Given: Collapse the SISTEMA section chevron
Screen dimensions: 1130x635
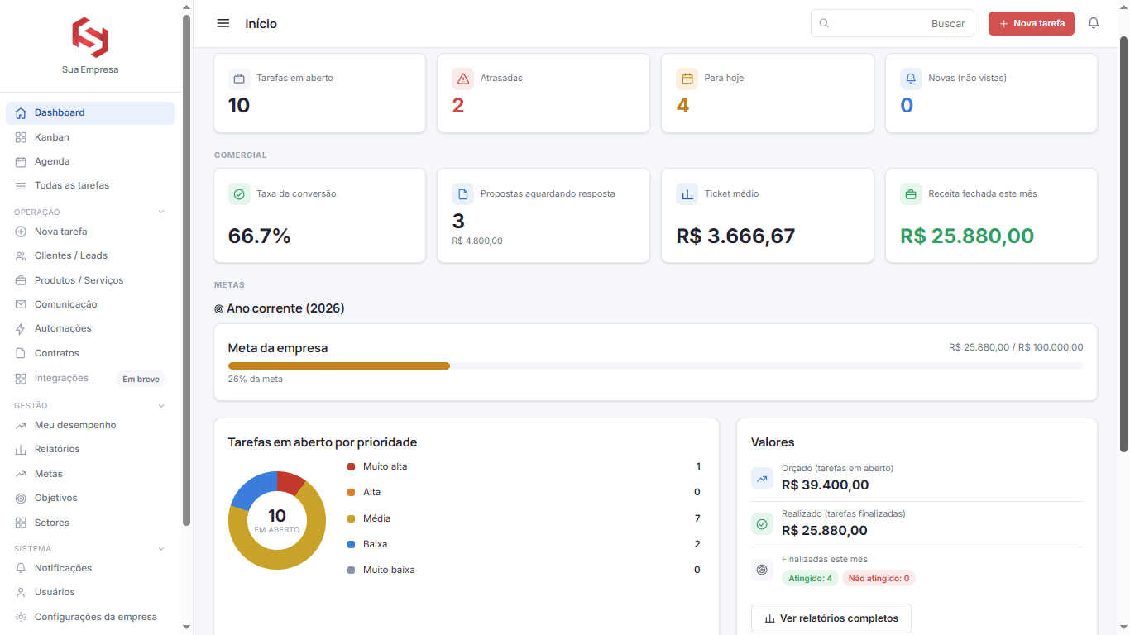Looking at the screenshot, I should [161, 549].
